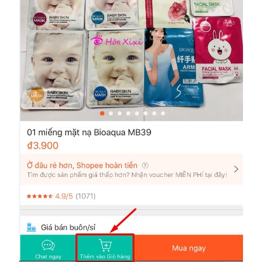
Task: Click the wholesale price stack icon
Action: (x=31, y=227)
